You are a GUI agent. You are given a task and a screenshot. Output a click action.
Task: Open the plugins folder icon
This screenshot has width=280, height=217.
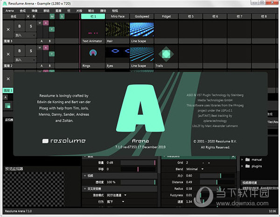tap(247, 166)
